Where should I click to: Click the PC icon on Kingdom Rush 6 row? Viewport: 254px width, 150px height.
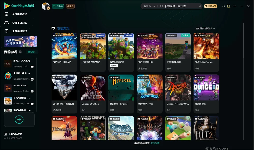[32, 79]
